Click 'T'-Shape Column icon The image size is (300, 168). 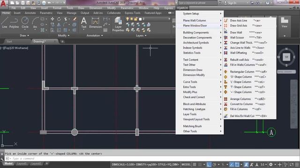[x=226, y=87]
